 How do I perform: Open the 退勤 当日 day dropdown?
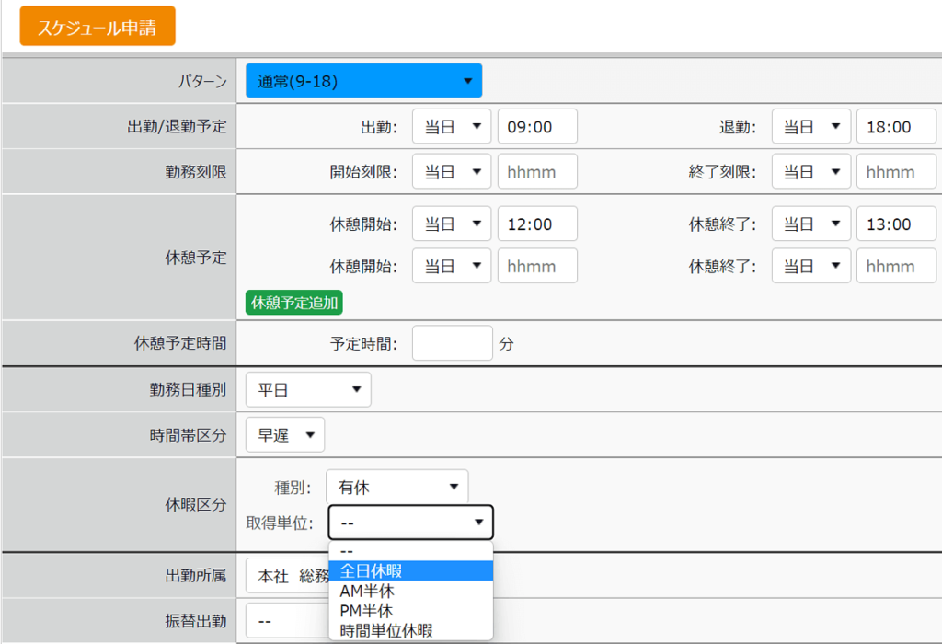810,127
